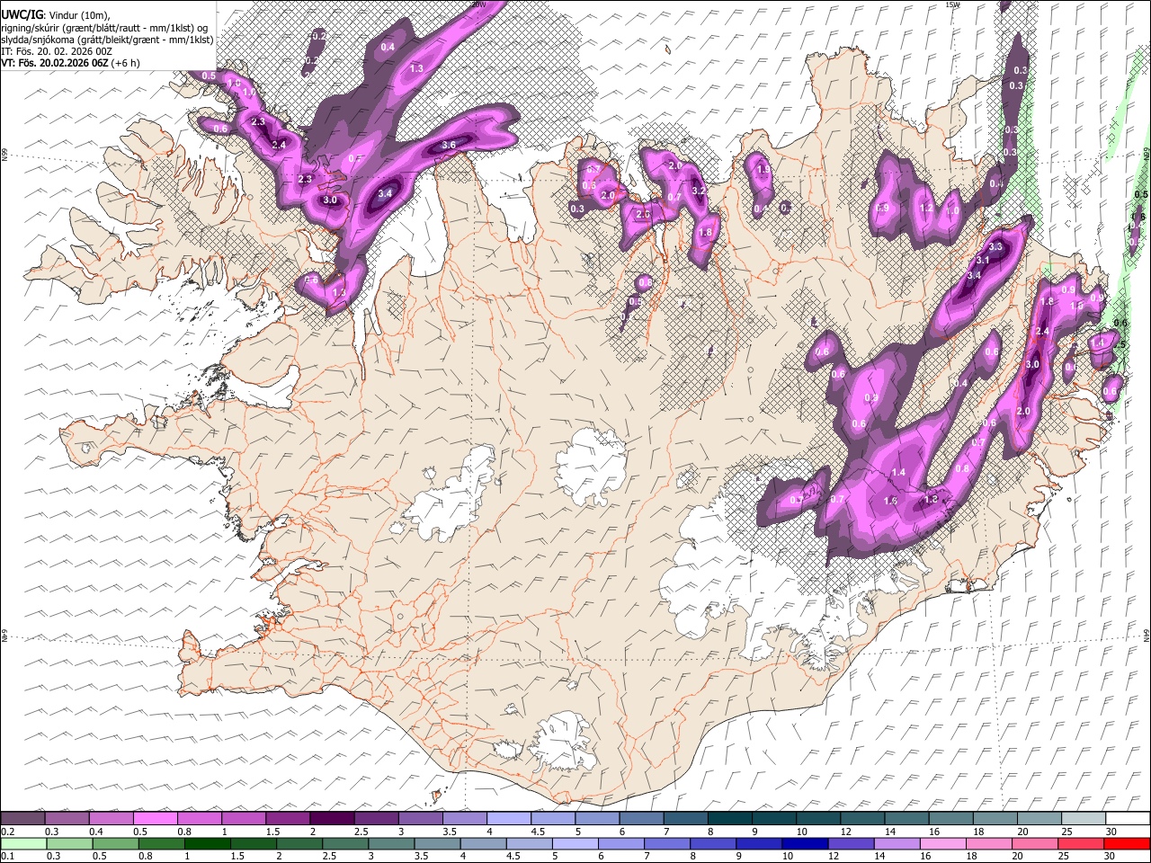Image resolution: width=1151 pixels, height=863 pixels.
Task: Click the '15W' longitude label at the top
Action: coord(952,4)
